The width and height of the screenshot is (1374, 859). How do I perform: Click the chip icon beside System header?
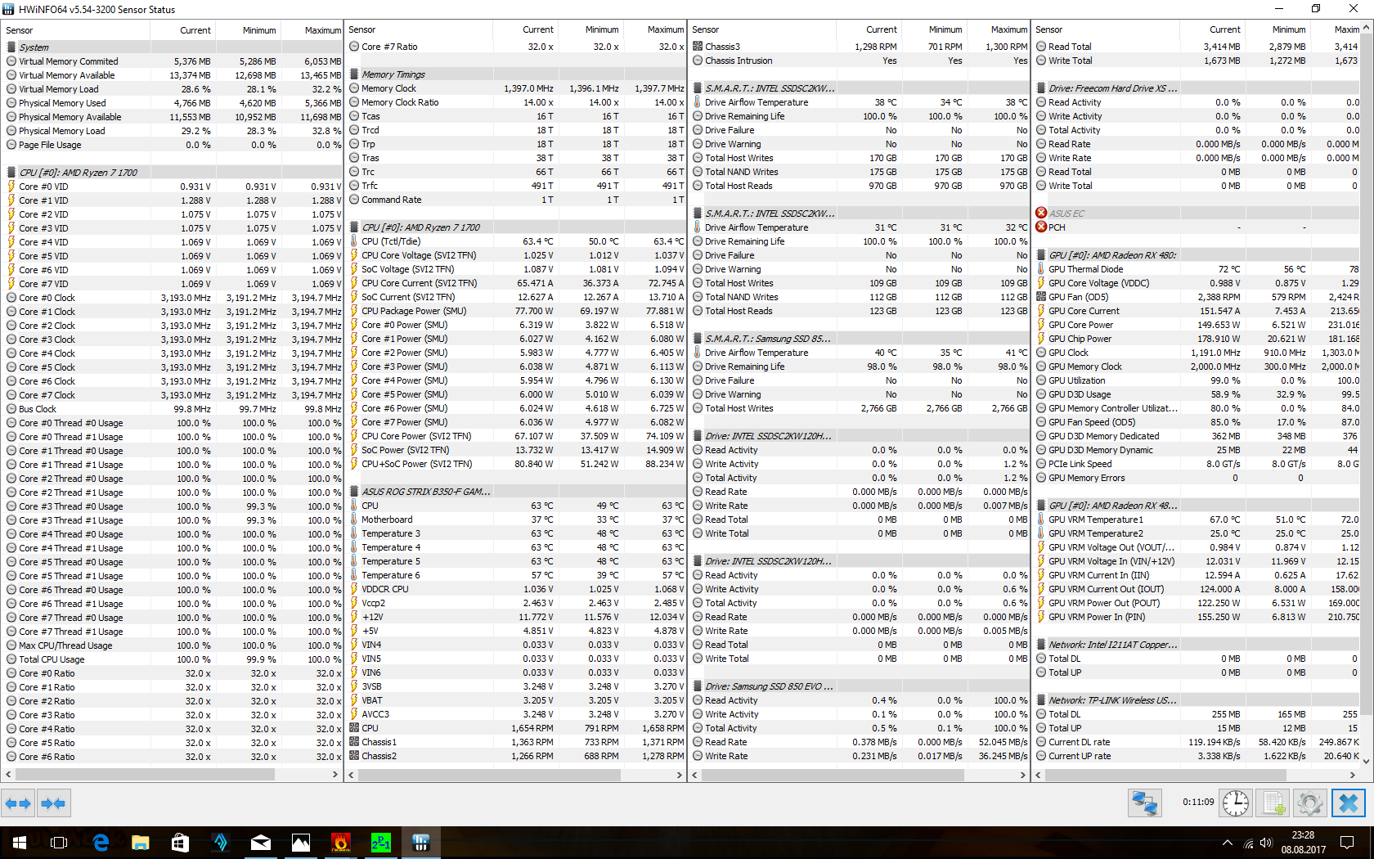[x=11, y=47]
